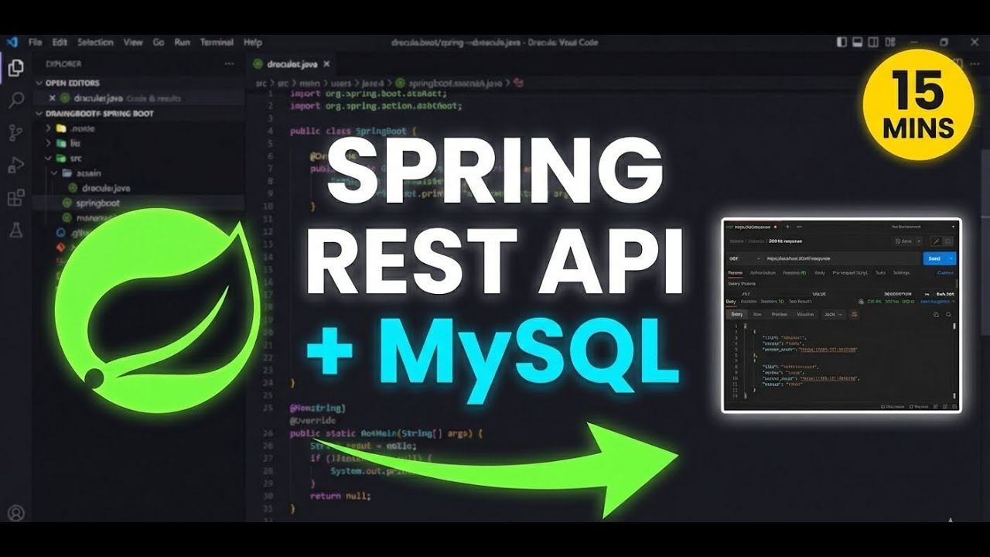990x557 pixels.
Task: Open the File menu
Action: pyautogui.click(x=36, y=42)
